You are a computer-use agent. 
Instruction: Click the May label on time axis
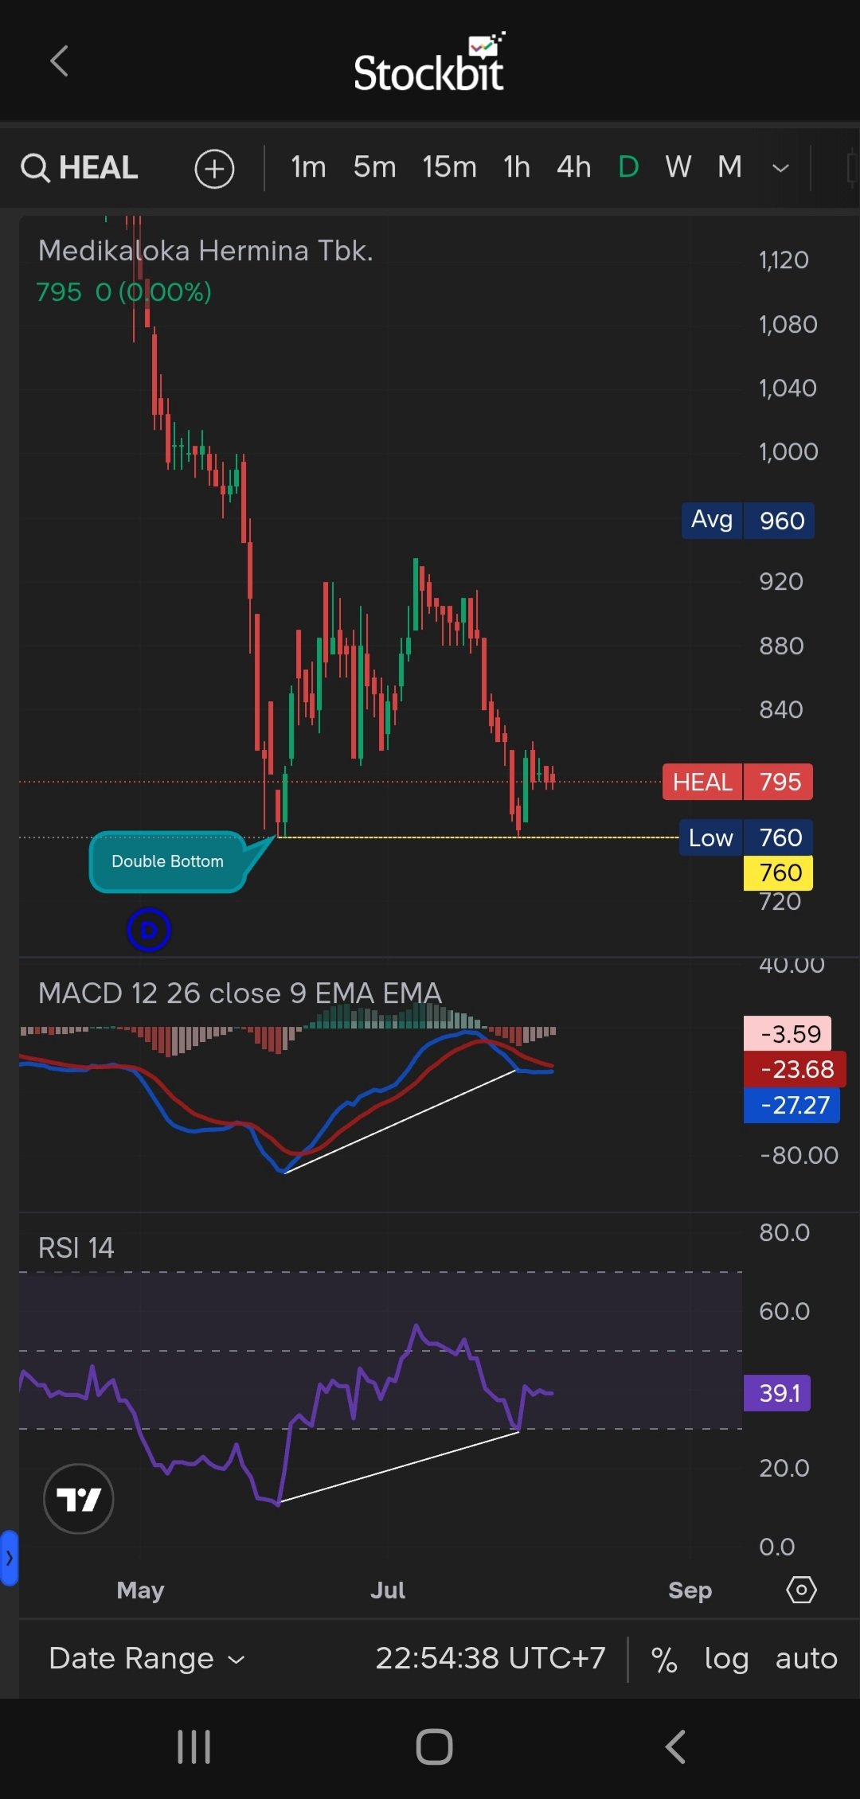(x=140, y=1590)
